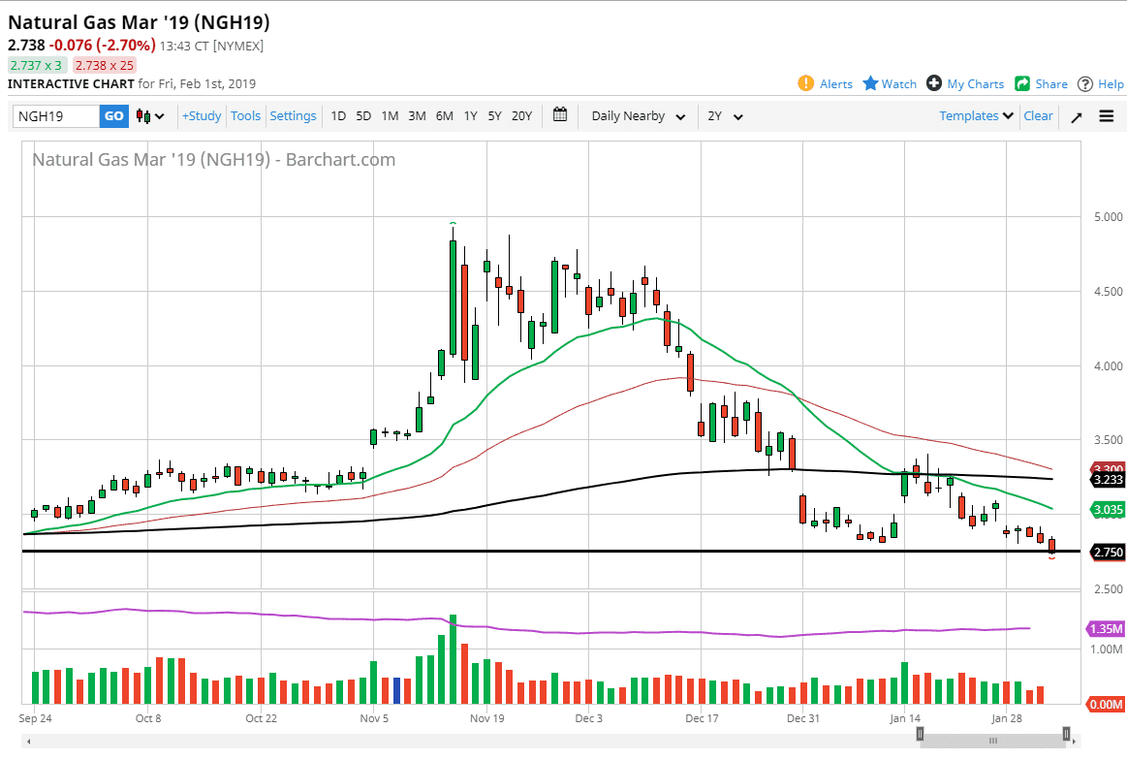
Task: Select the 5Y time range
Action: coord(494,115)
